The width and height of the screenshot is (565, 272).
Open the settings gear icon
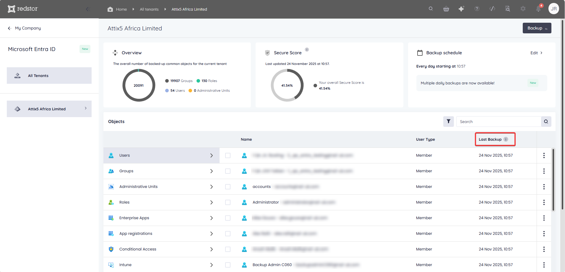523,9
